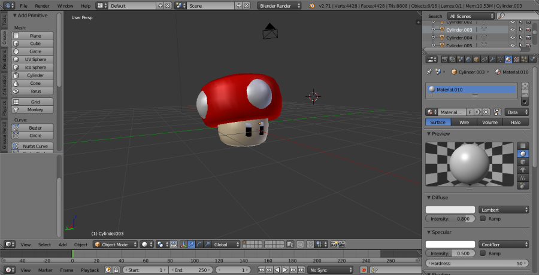Choose monkey preview type icon

pos(523,170)
